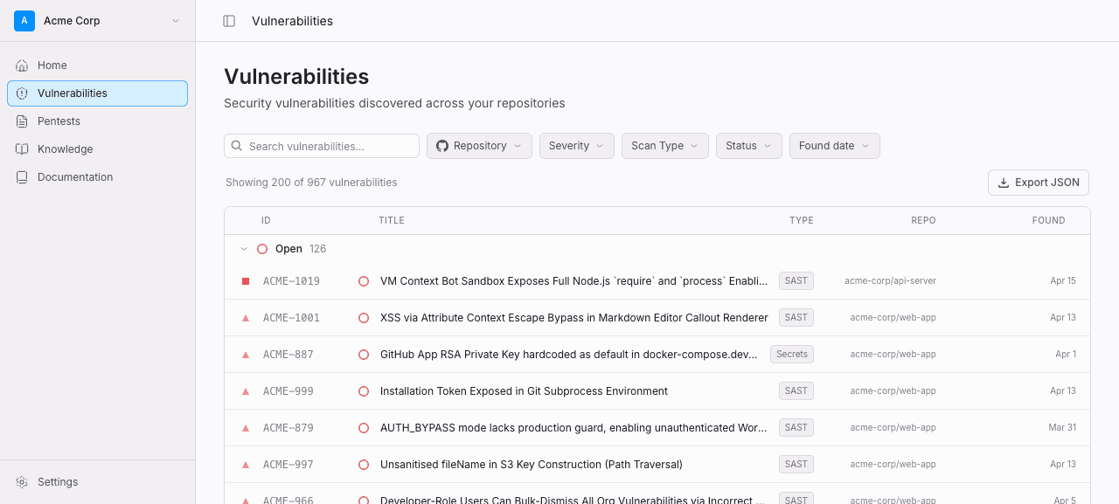Open the Status filter dropdown
The height and width of the screenshot is (504, 1119).
(749, 146)
